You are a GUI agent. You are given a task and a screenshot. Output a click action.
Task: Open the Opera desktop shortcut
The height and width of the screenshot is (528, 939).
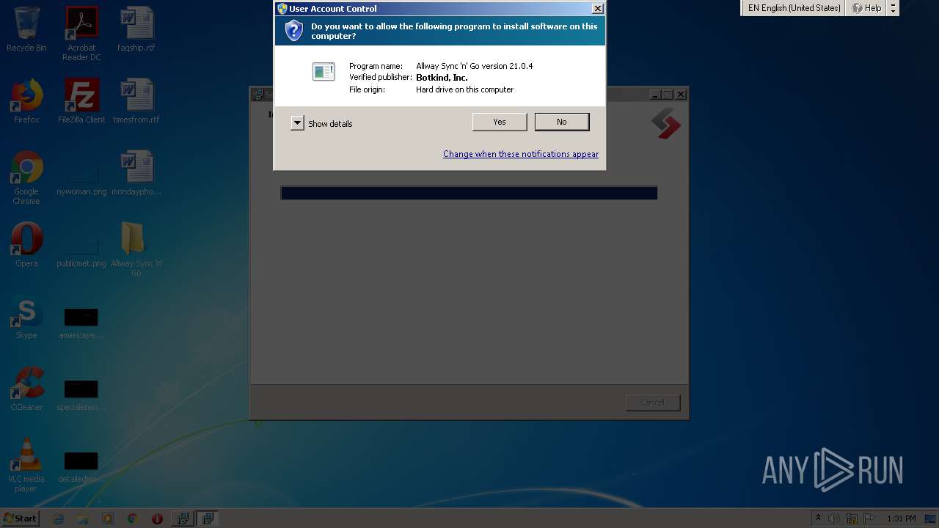point(26,245)
